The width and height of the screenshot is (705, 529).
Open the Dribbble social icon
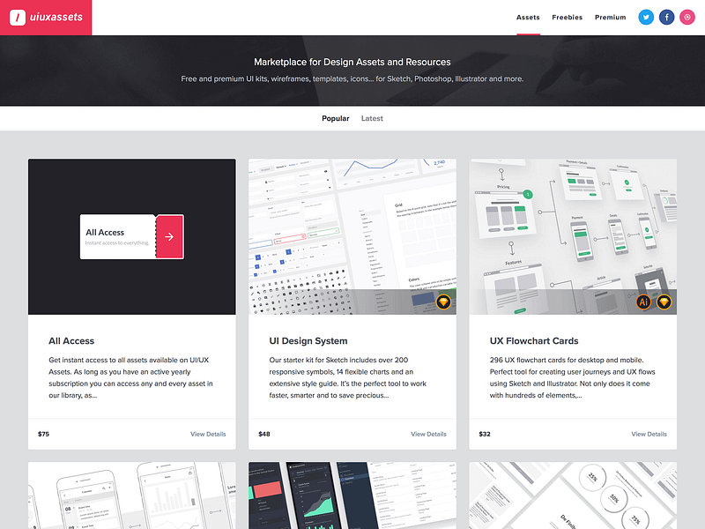(x=687, y=17)
